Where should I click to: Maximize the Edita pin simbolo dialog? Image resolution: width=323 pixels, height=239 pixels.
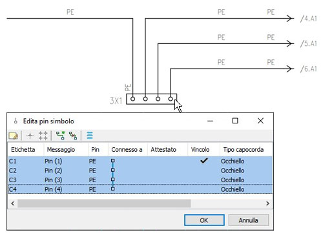click(x=235, y=121)
